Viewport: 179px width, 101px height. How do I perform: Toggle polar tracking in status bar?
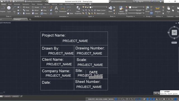[127, 99]
